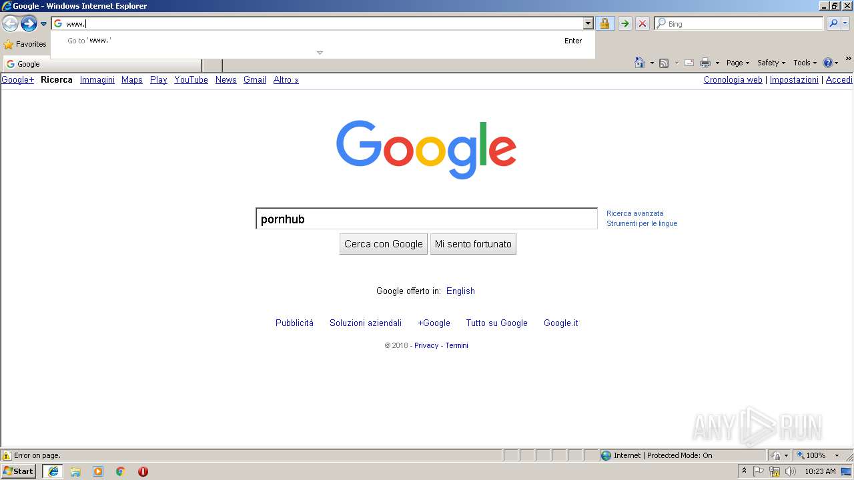
Task: Click the green Go arrow button
Action: (x=624, y=23)
